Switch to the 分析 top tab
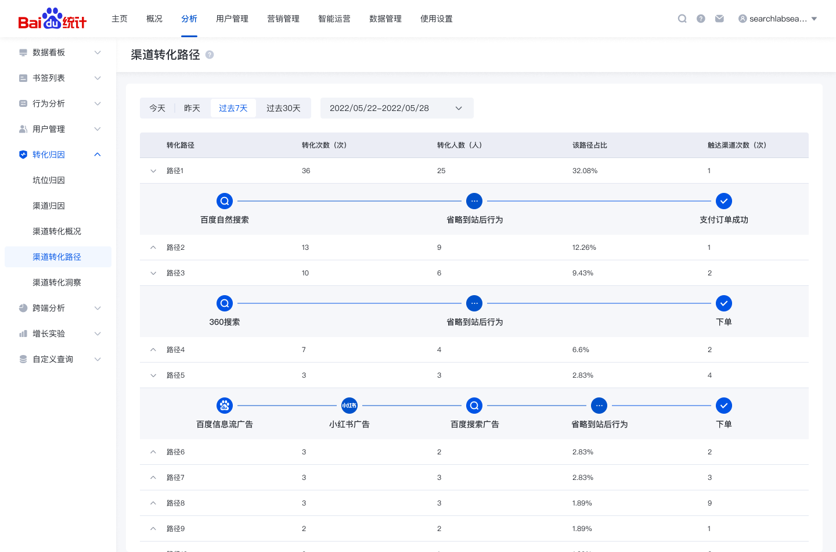Image resolution: width=836 pixels, height=552 pixels. pos(189,19)
